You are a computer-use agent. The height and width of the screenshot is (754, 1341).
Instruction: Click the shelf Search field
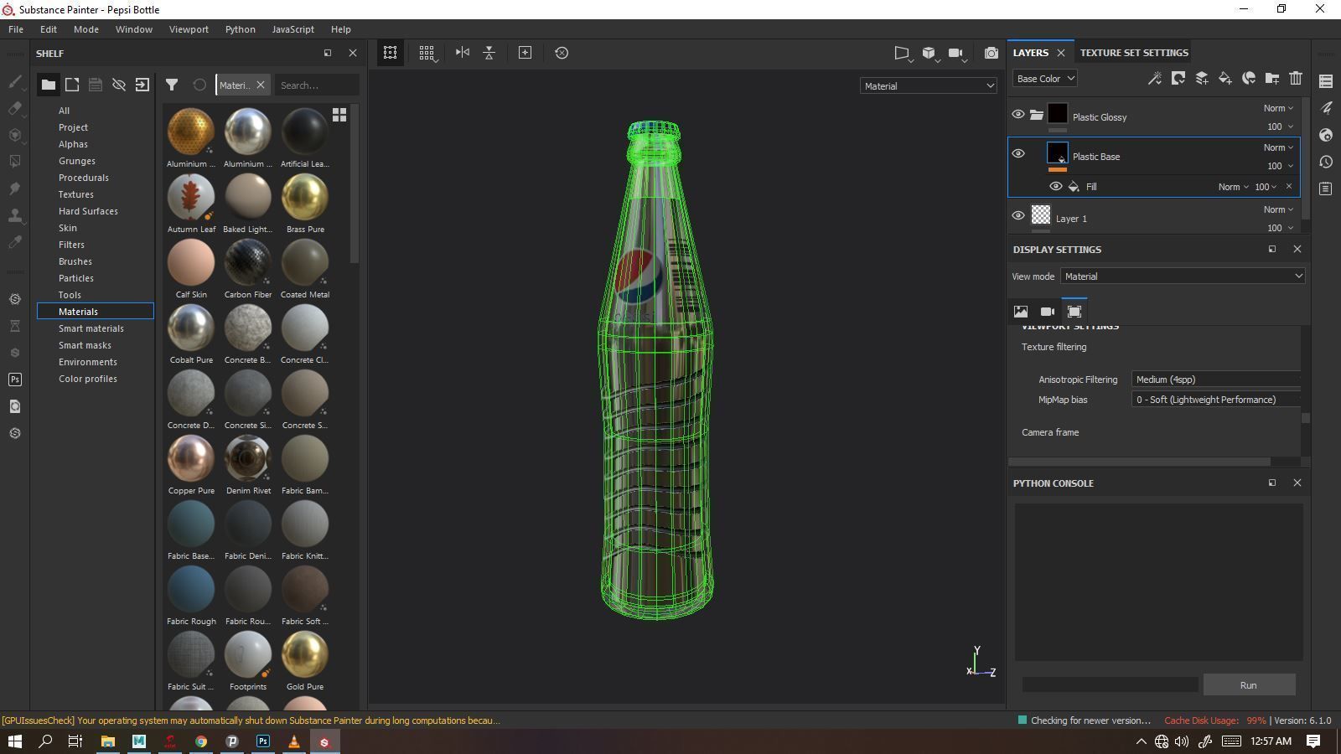click(x=317, y=85)
